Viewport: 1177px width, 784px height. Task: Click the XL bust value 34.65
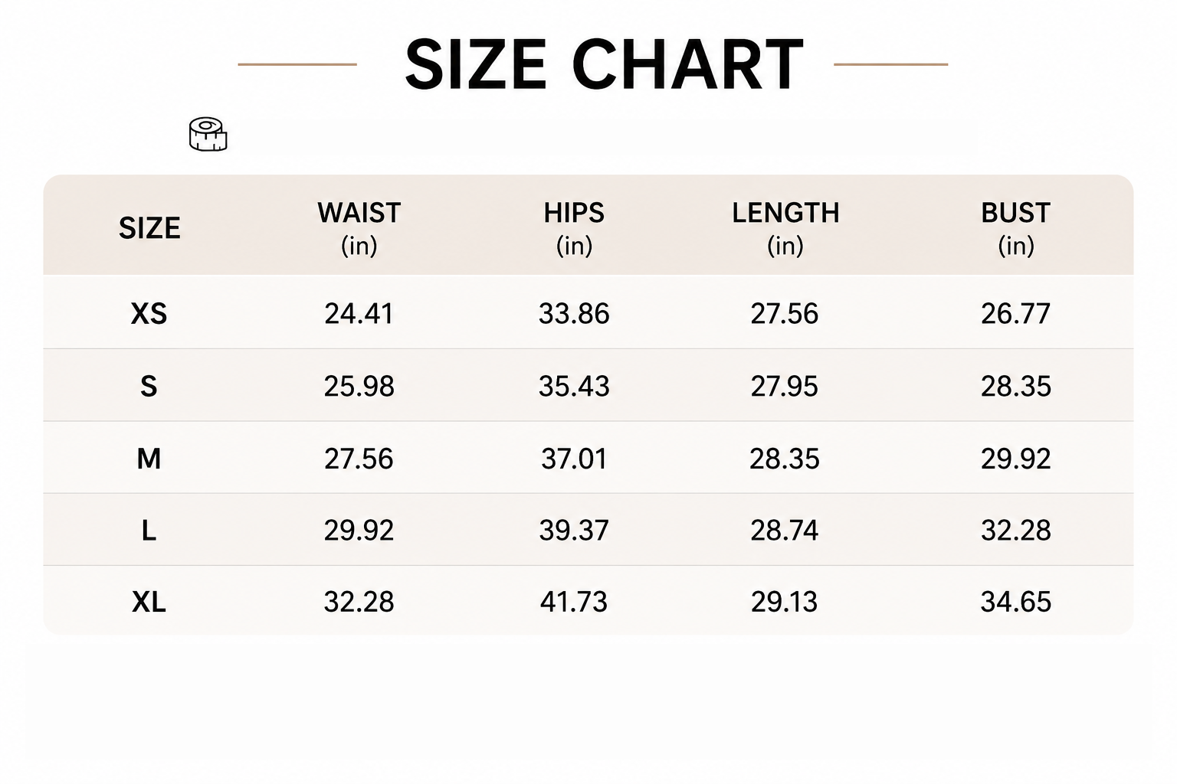1016,602
